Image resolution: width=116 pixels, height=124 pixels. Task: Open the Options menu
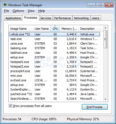[x=18, y=11]
